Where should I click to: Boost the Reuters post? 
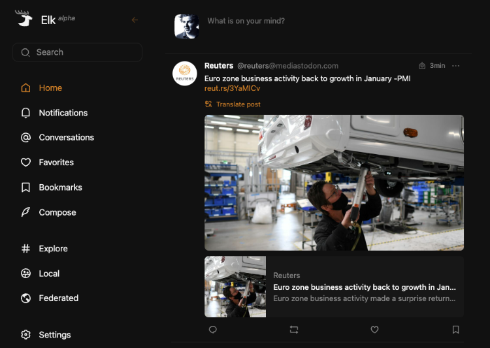294,330
